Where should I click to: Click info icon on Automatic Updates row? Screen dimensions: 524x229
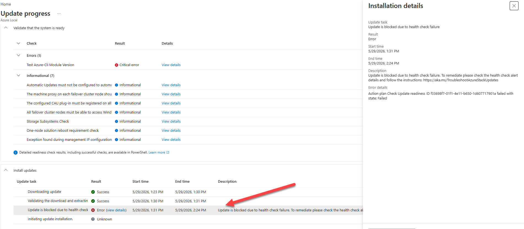117,85
